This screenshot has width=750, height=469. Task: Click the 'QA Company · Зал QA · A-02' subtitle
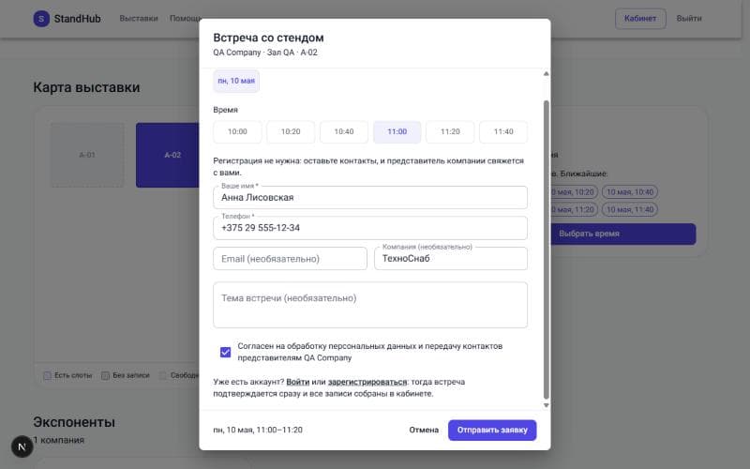265,53
